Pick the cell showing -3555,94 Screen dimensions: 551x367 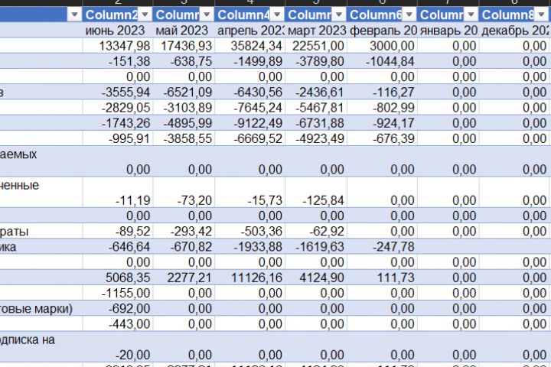click(x=118, y=92)
